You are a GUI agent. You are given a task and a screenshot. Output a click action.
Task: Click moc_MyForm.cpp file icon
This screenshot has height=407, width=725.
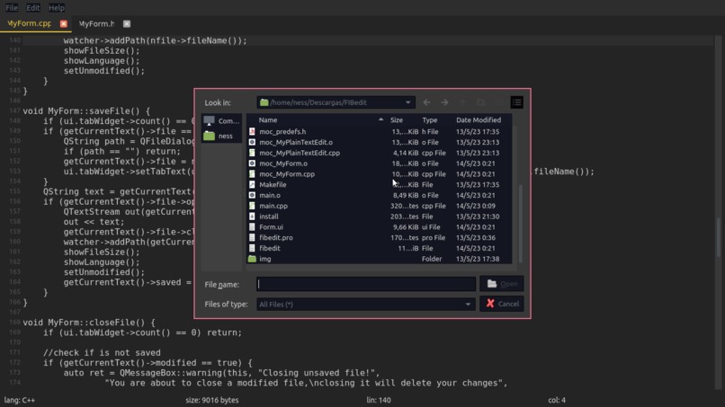pos(252,174)
